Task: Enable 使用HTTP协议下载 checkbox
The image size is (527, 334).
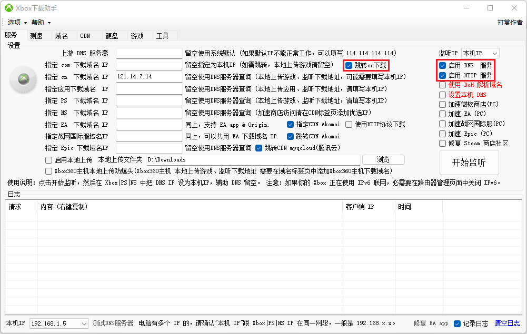Action: [x=349, y=125]
